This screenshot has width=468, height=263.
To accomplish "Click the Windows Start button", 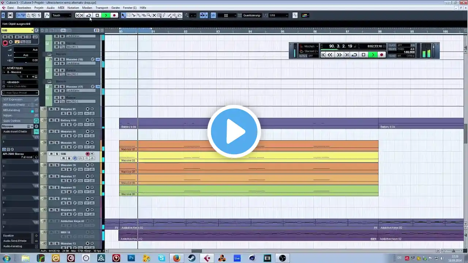I will click(7, 258).
